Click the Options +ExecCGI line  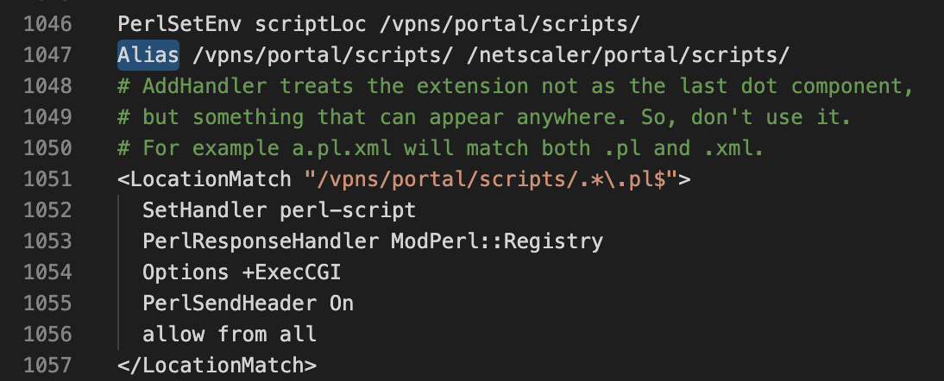tap(242, 272)
